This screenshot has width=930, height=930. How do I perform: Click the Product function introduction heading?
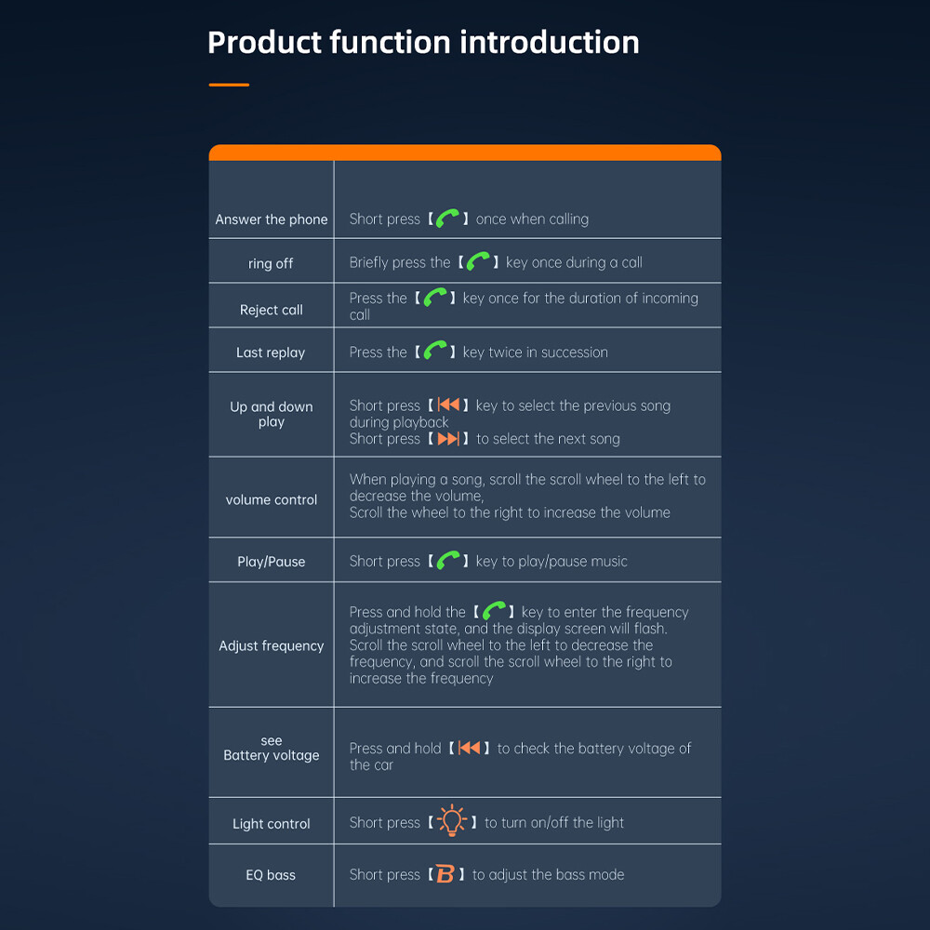click(423, 42)
